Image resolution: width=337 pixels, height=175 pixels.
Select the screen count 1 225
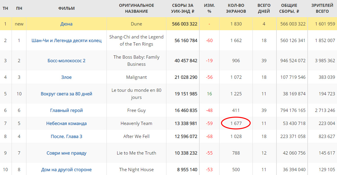point(236,94)
